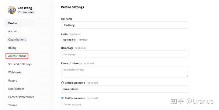Open the Billing section

point(12,48)
